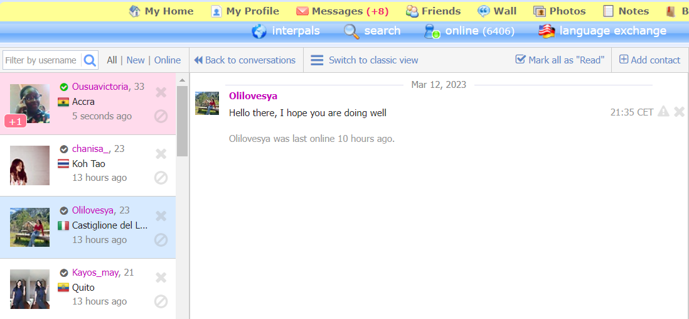Click the plus icon beside Add contact

pyautogui.click(x=624, y=59)
